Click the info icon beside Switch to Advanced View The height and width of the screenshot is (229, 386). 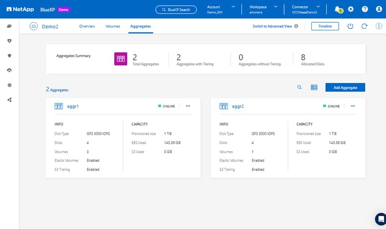pyautogui.click(x=296, y=26)
